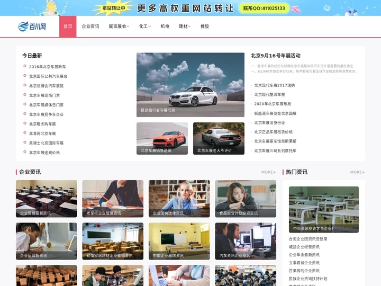The width and height of the screenshot is (381, 286).
Task: Select 百果园的企业资讯 hot article
Action: coord(304,271)
